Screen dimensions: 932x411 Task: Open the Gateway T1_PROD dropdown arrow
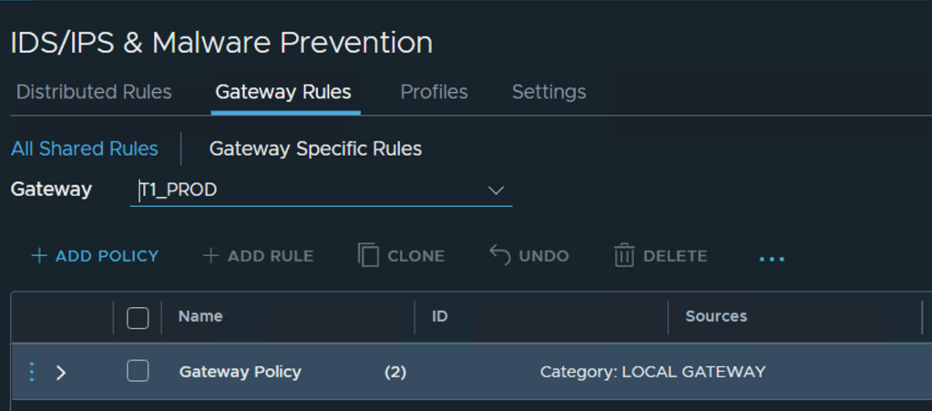pos(496,190)
